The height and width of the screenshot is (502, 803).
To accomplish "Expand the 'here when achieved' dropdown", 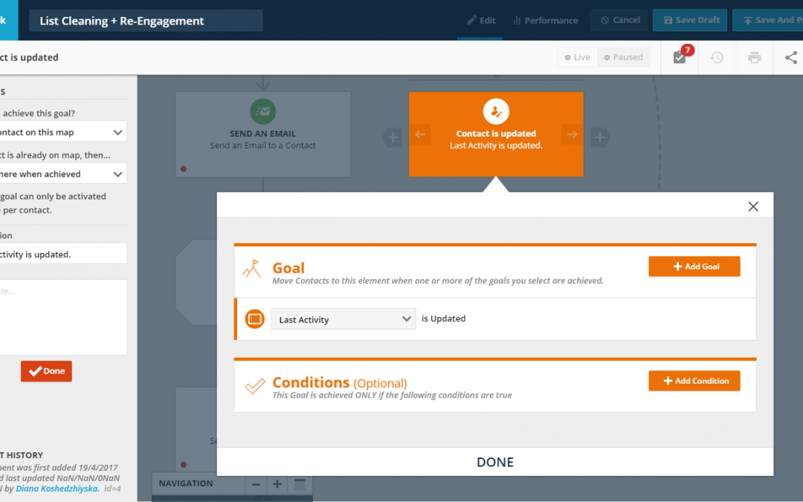I will pos(63,173).
